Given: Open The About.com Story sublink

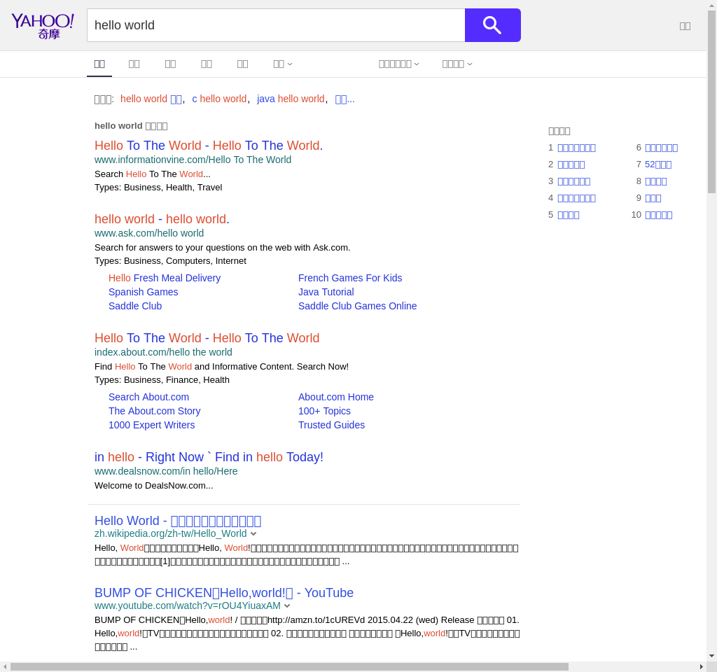Looking at the screenshot, I should (x=155, y=411).
